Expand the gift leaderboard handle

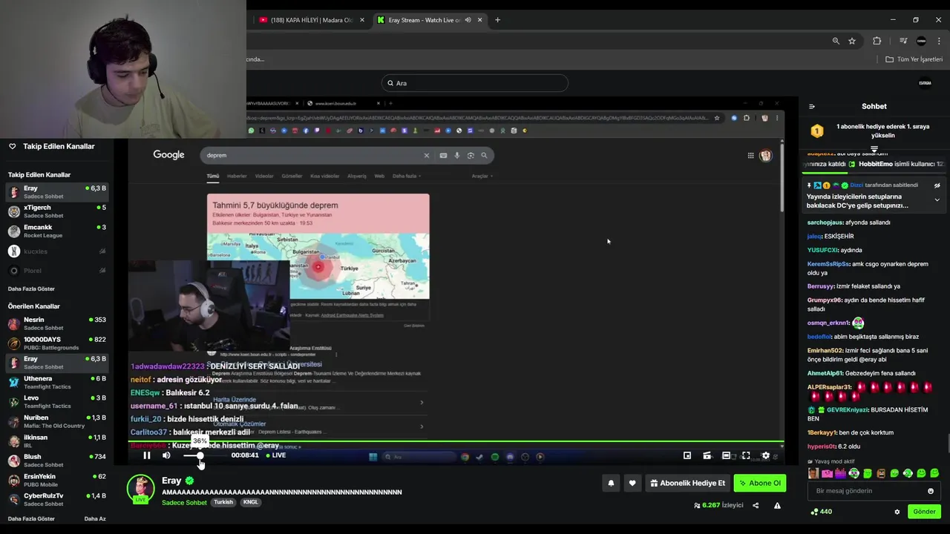click(874, 149)
